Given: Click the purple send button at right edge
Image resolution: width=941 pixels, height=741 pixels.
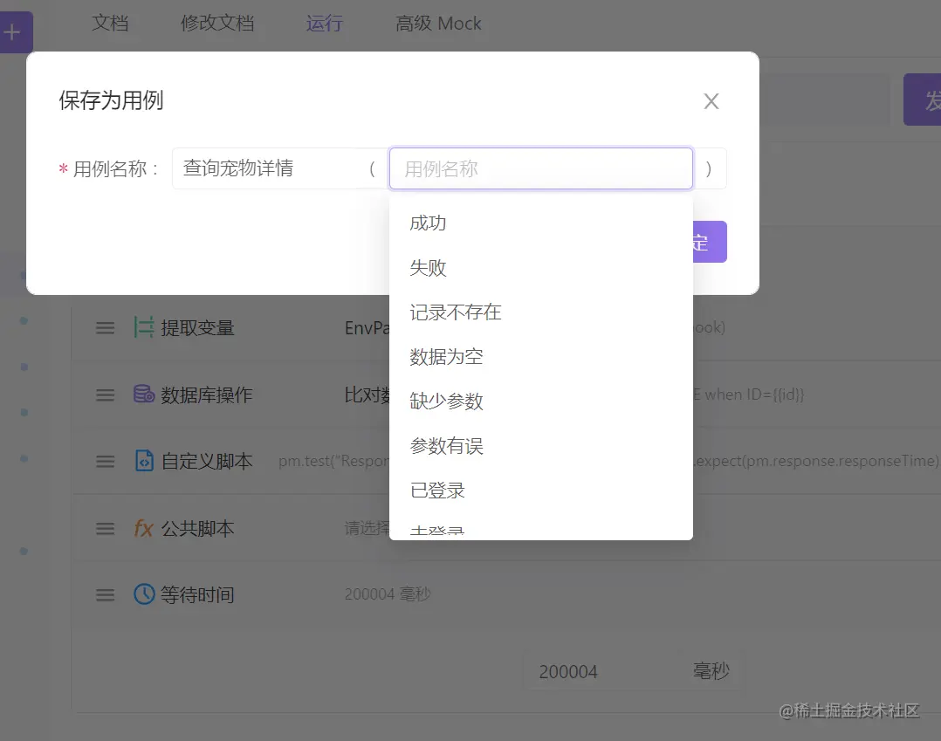Looking at the screenshot, I should (923, 99).
